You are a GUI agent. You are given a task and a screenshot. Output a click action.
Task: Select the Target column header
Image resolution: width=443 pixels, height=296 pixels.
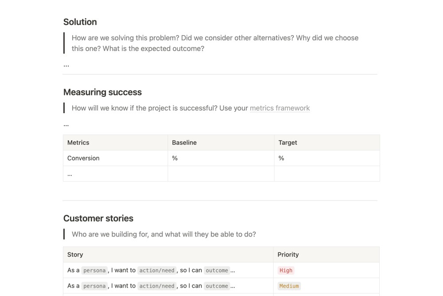288,142
